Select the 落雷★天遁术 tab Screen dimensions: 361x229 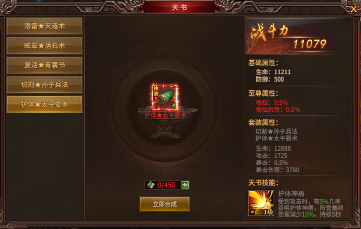coord(44,26)
